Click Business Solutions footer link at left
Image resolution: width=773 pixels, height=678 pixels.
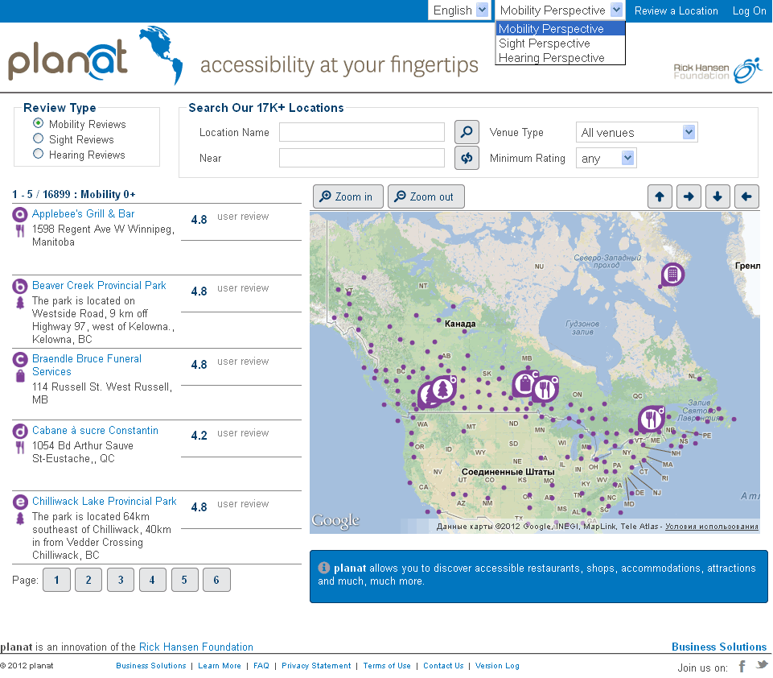coord(151,666)
